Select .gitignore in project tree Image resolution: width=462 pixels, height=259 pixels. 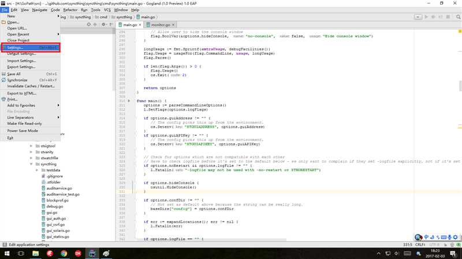(54, 176)
